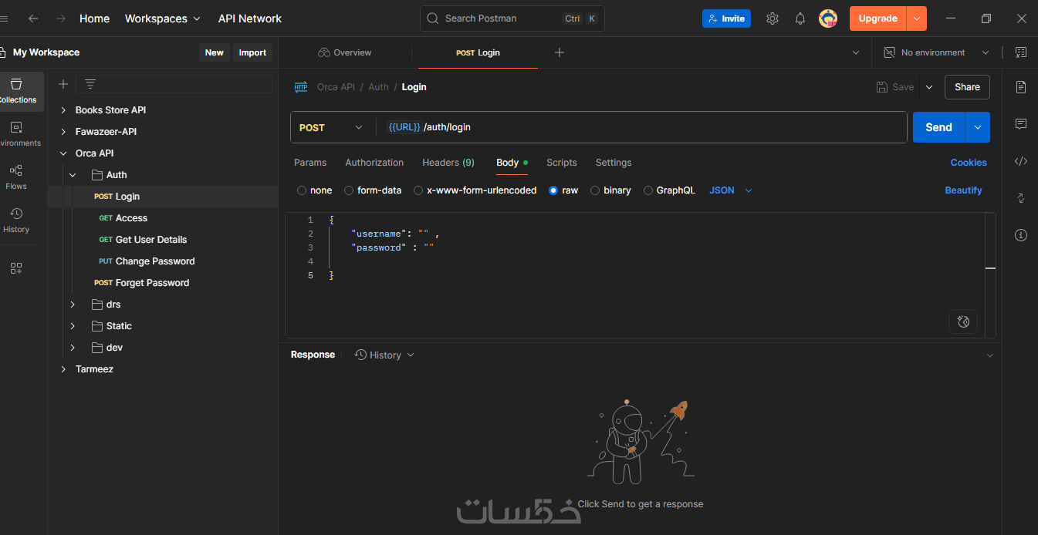Select the form-data body option
The height and width of the screenshot is (535, 1038).
point(349,190)
